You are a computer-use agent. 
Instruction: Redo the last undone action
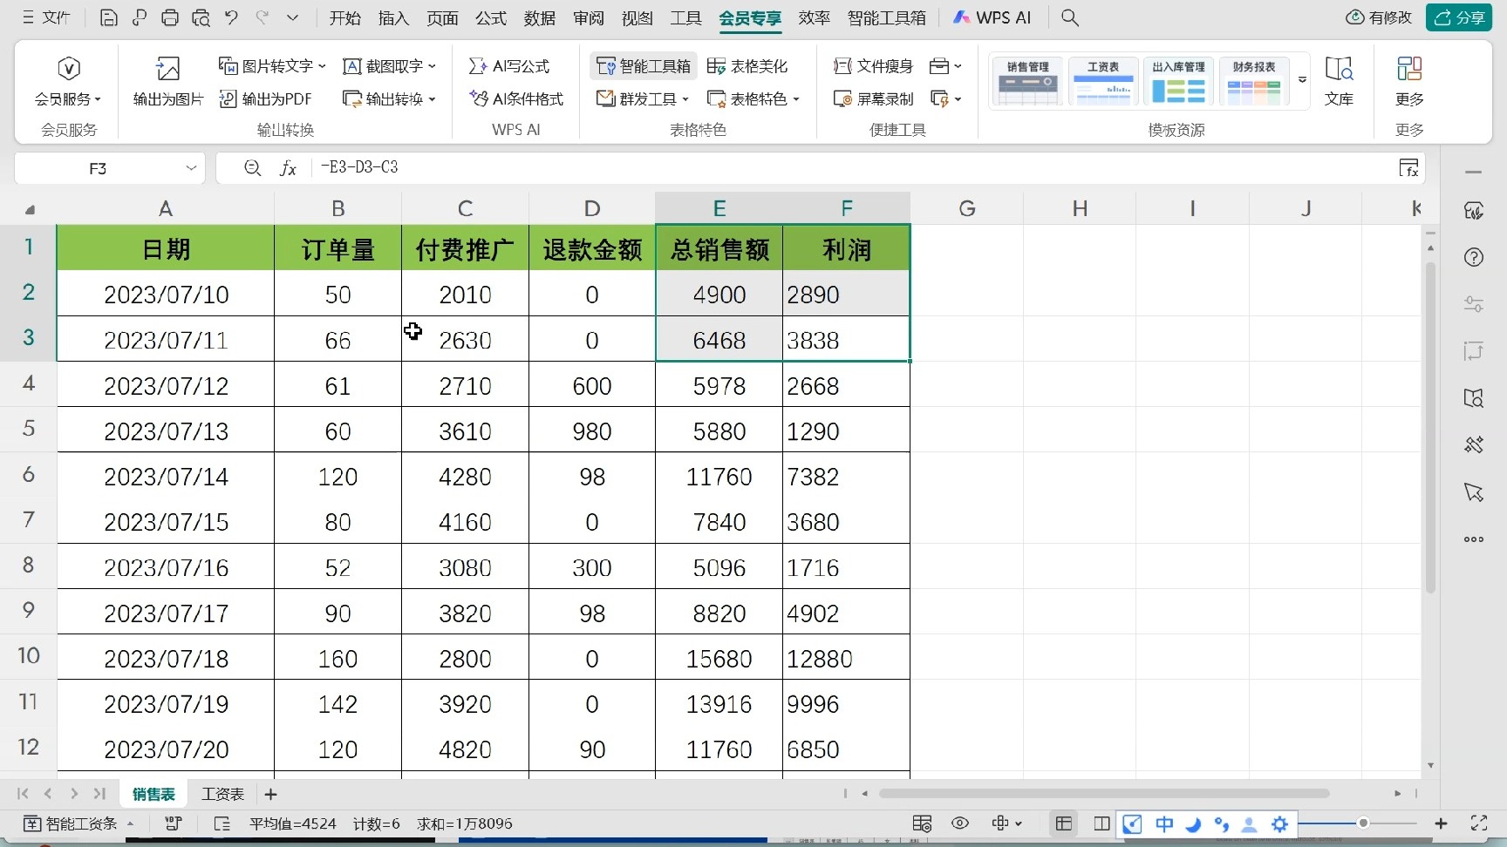(262, 17)
